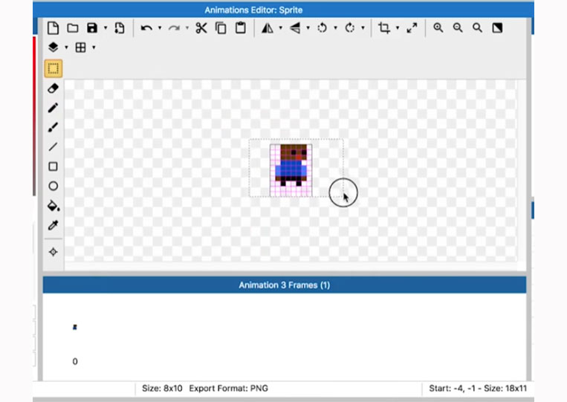Image resolution: width=567 pixels, height=402 pixels.
Task: Expand the grid options dropdown arrow
Action: pyautogui.click(x=94, y=48)
